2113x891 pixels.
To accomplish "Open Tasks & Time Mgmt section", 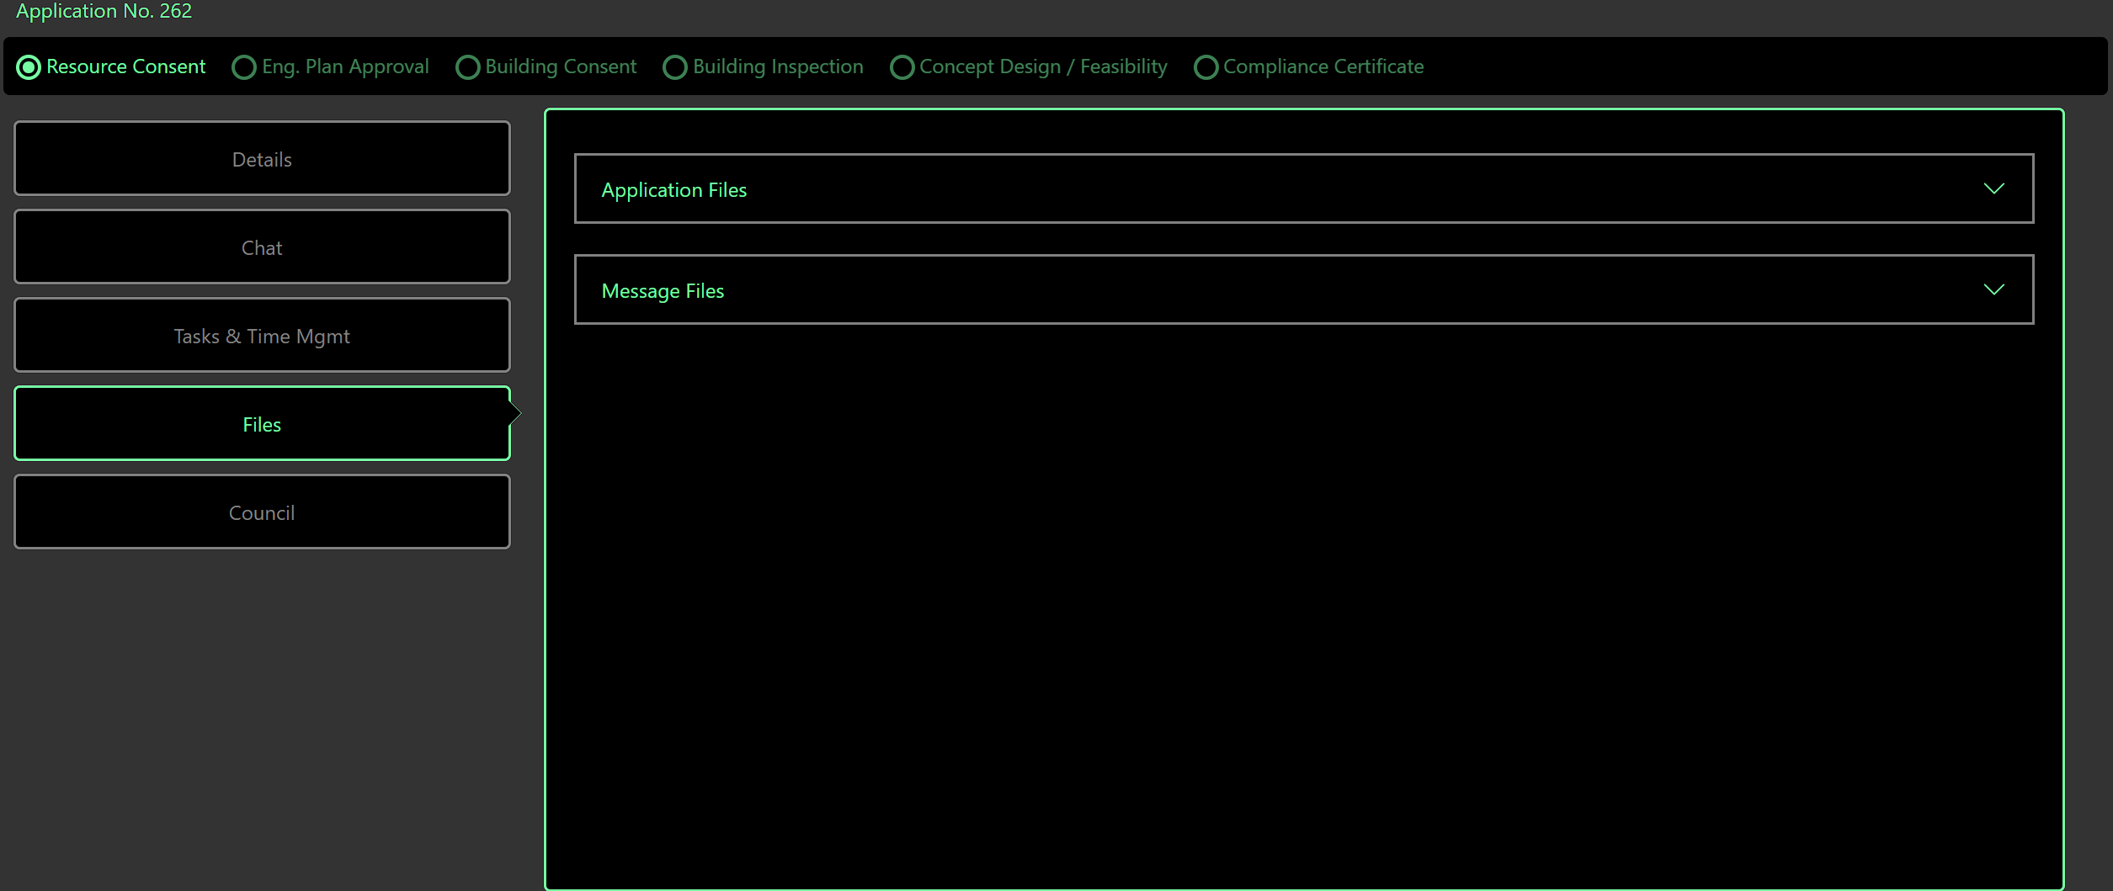I will tap(262, 336).
